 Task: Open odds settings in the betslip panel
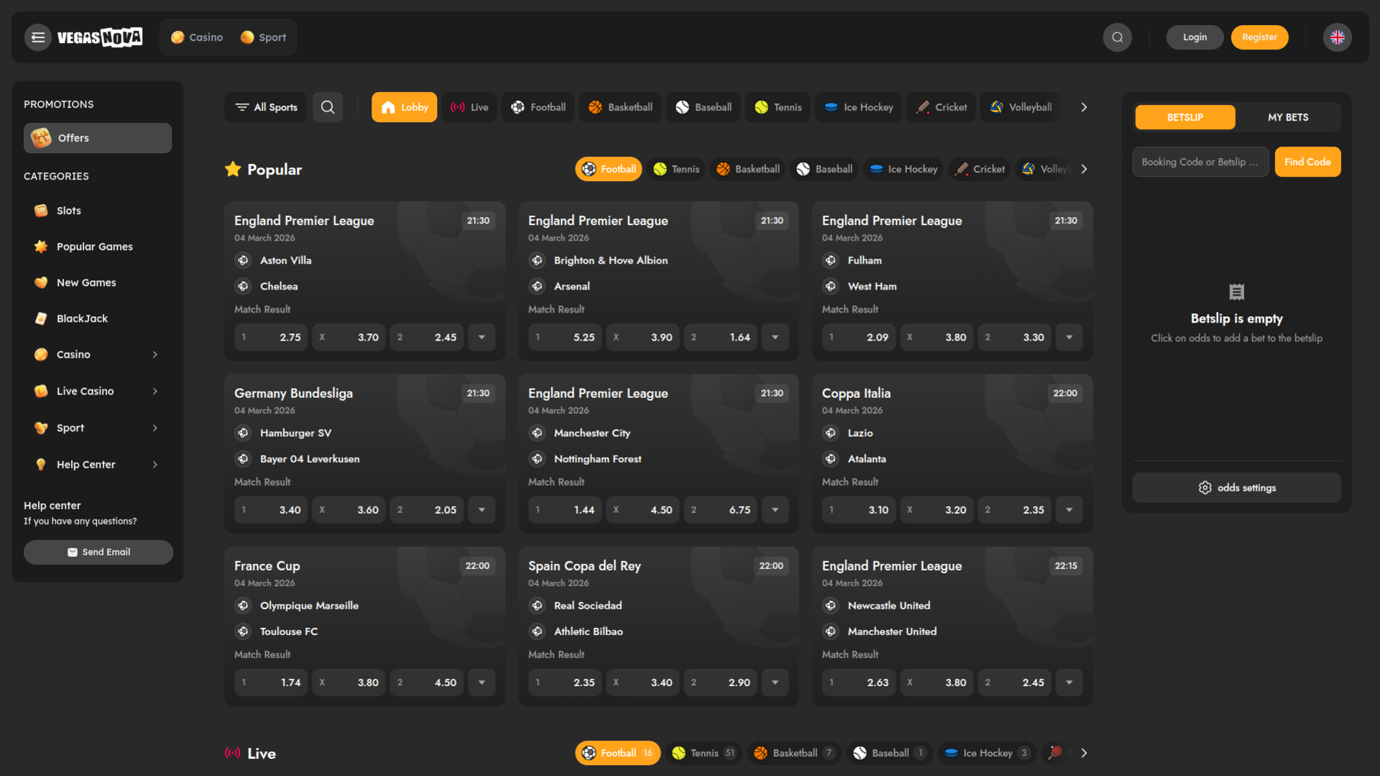[1236, 487]
